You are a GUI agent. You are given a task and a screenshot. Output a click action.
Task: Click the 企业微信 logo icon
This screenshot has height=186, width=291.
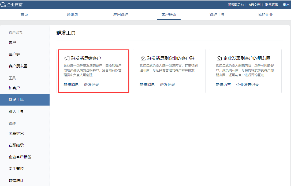[x=3, y=5]
